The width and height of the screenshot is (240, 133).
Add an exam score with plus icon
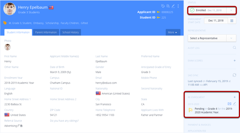(x=234, y=61)
